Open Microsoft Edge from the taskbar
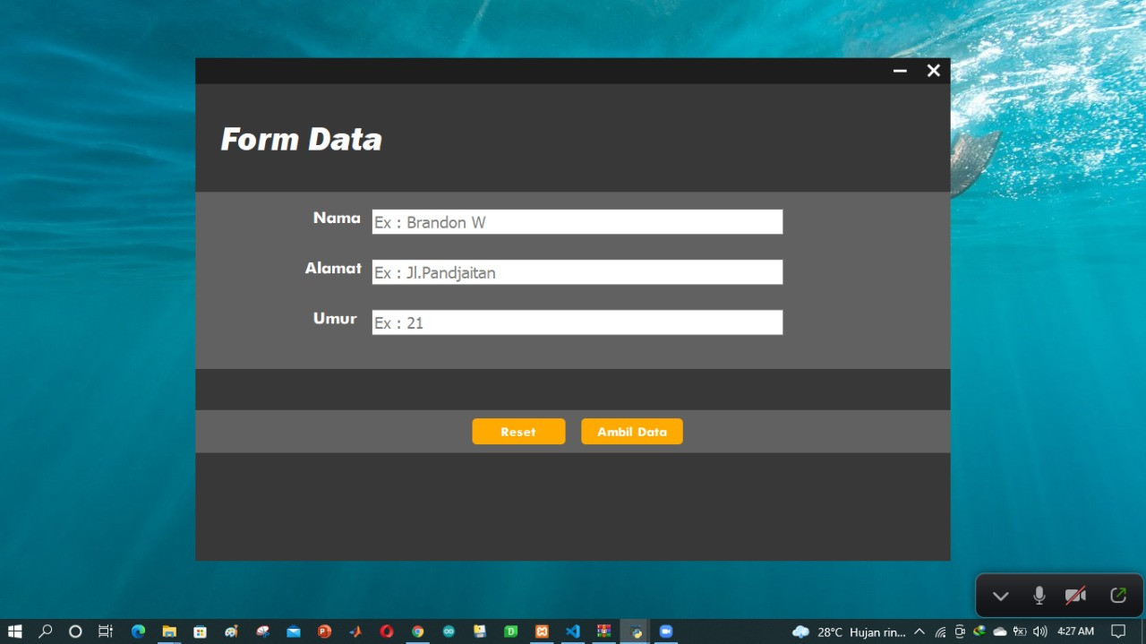The image size is (1146, 644). coord(138,631)
